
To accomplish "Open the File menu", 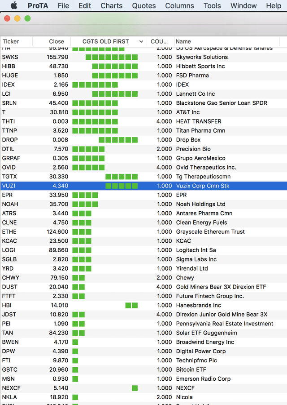I will [63, 5].
